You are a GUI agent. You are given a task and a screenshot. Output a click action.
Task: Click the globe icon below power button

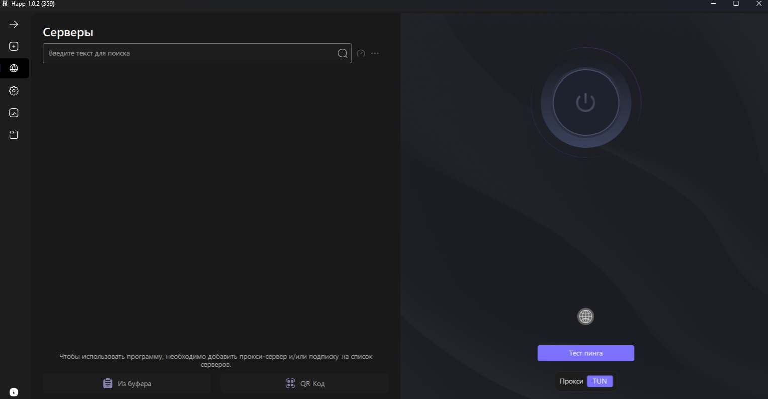(585, 316)
